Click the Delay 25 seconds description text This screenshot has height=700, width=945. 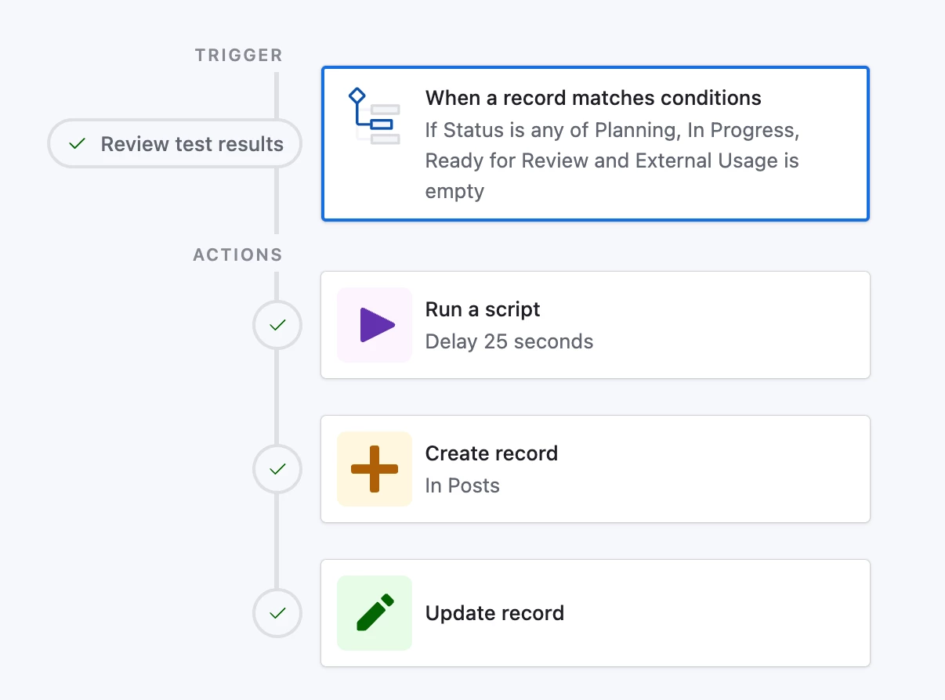(x=509, y=342)
